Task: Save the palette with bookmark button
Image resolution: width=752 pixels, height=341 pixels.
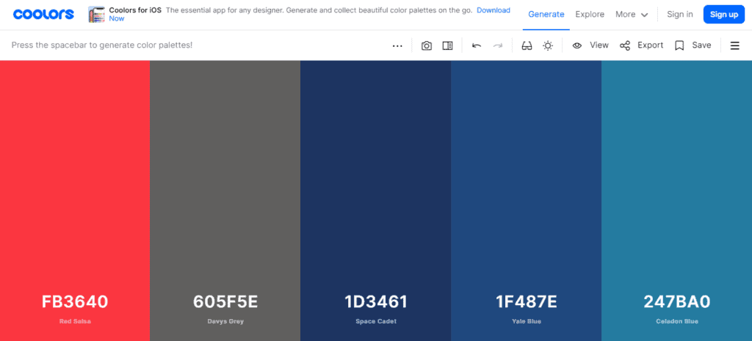Action: pos(693,45)
